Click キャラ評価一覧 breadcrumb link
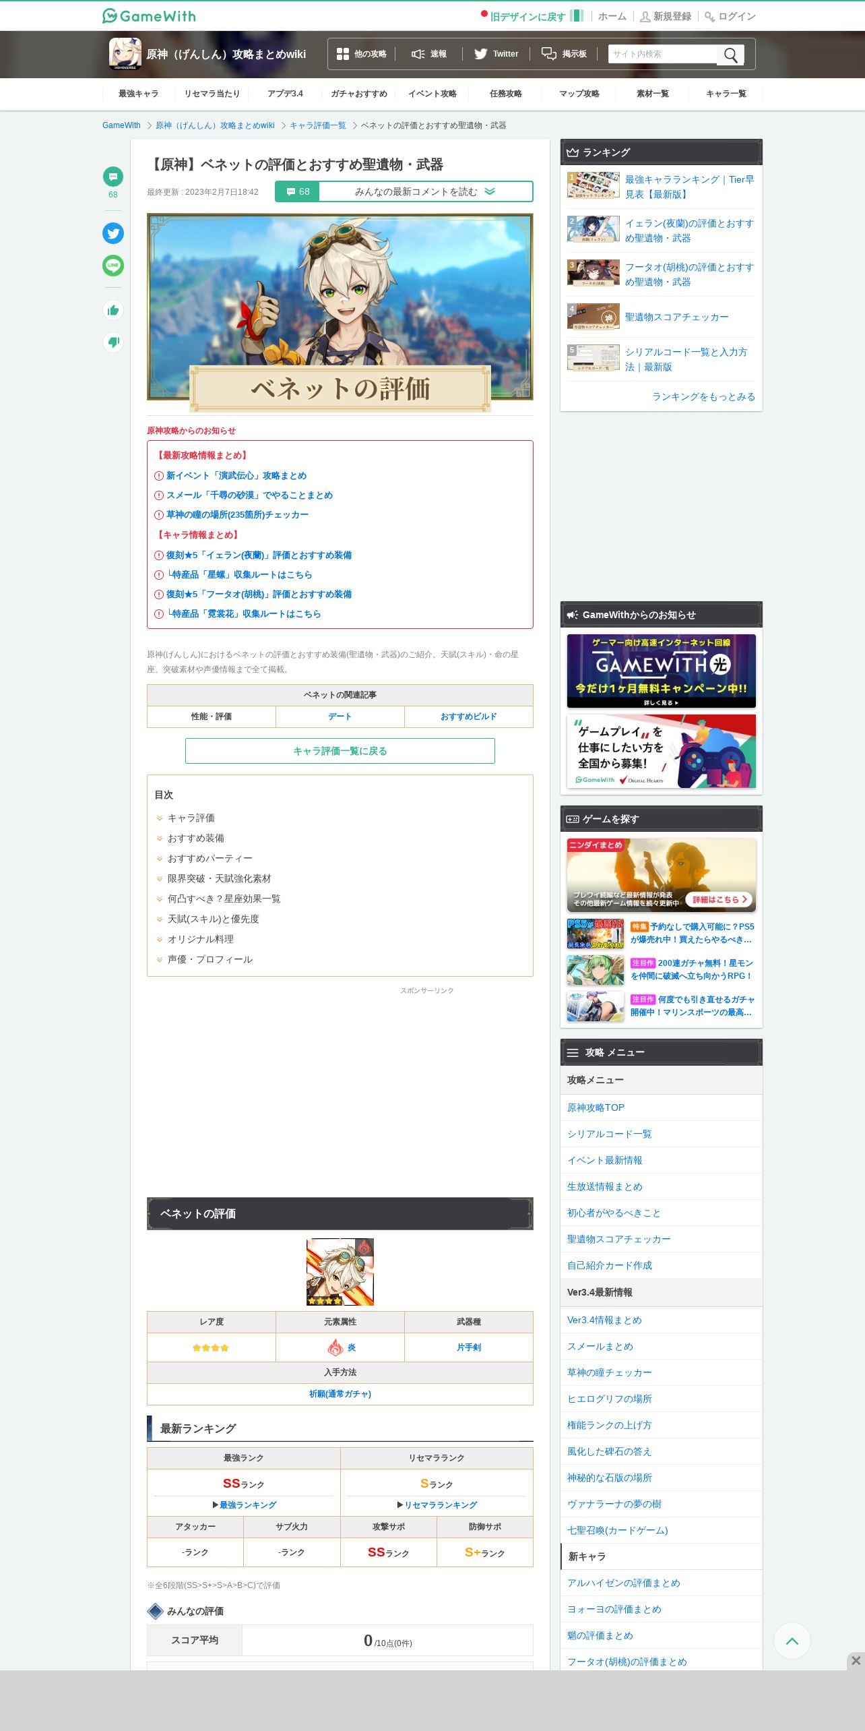The height and width of the screenshot is (1731, 865). (x=318, y=125)
